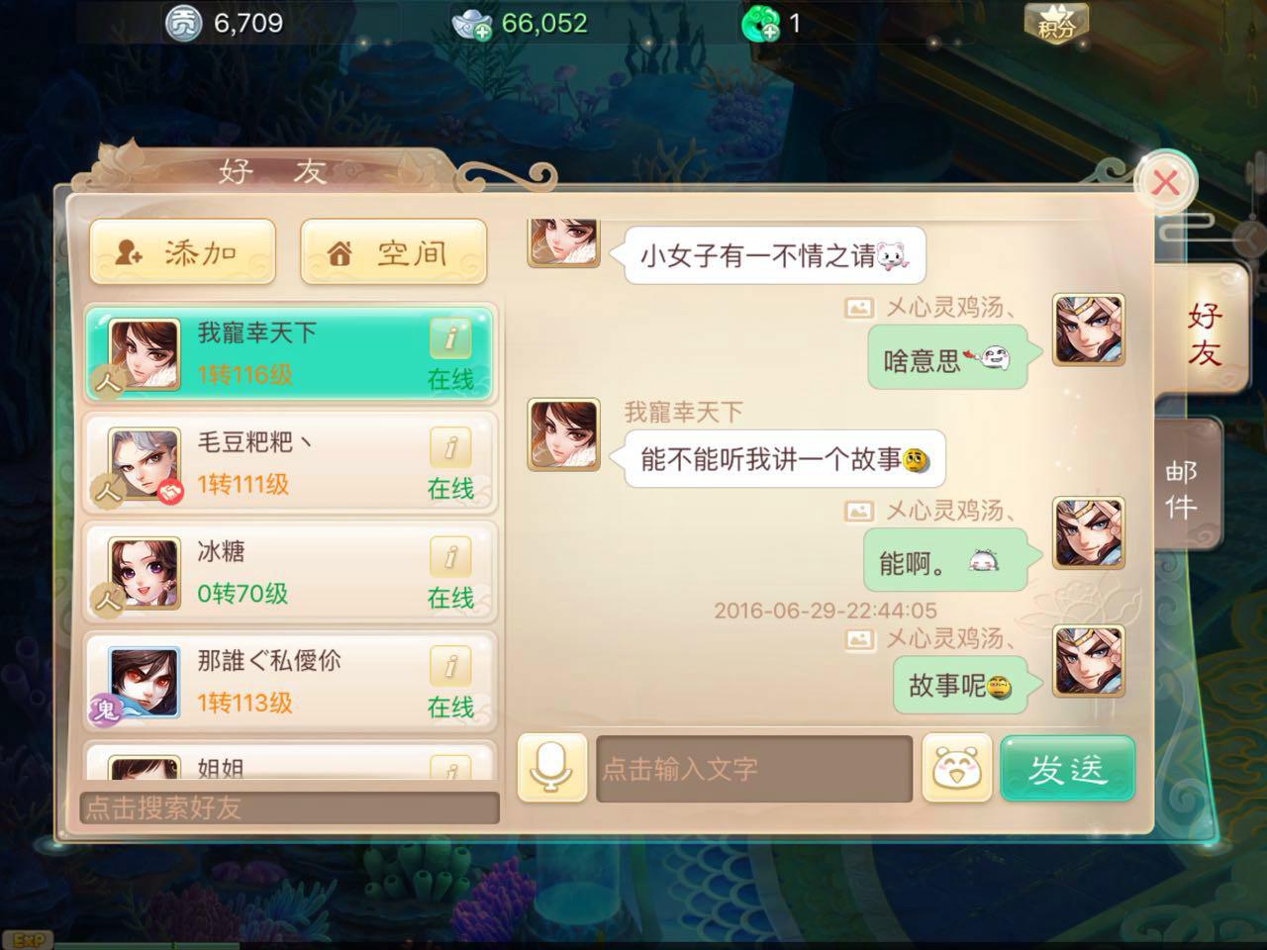Open the 积分 points badge
This screenshot has height=950, width=1267.
point(1056,22)
